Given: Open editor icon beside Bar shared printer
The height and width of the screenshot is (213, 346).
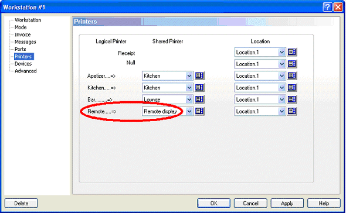Looking at the screenshot, I should coord(199,99).
